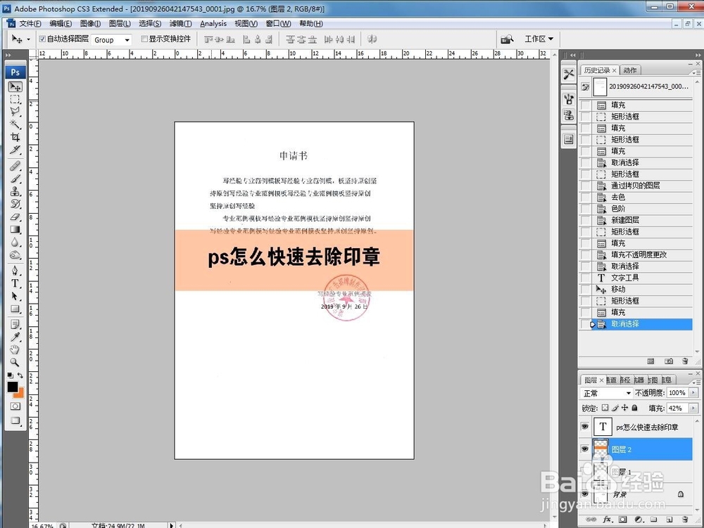
Task: Select the Gradient tool
Action: click(15, 229)
